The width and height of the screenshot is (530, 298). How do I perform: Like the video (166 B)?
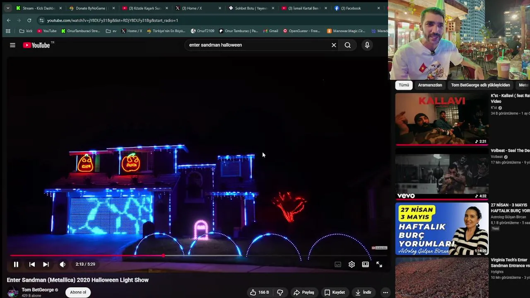pos(259,292)
